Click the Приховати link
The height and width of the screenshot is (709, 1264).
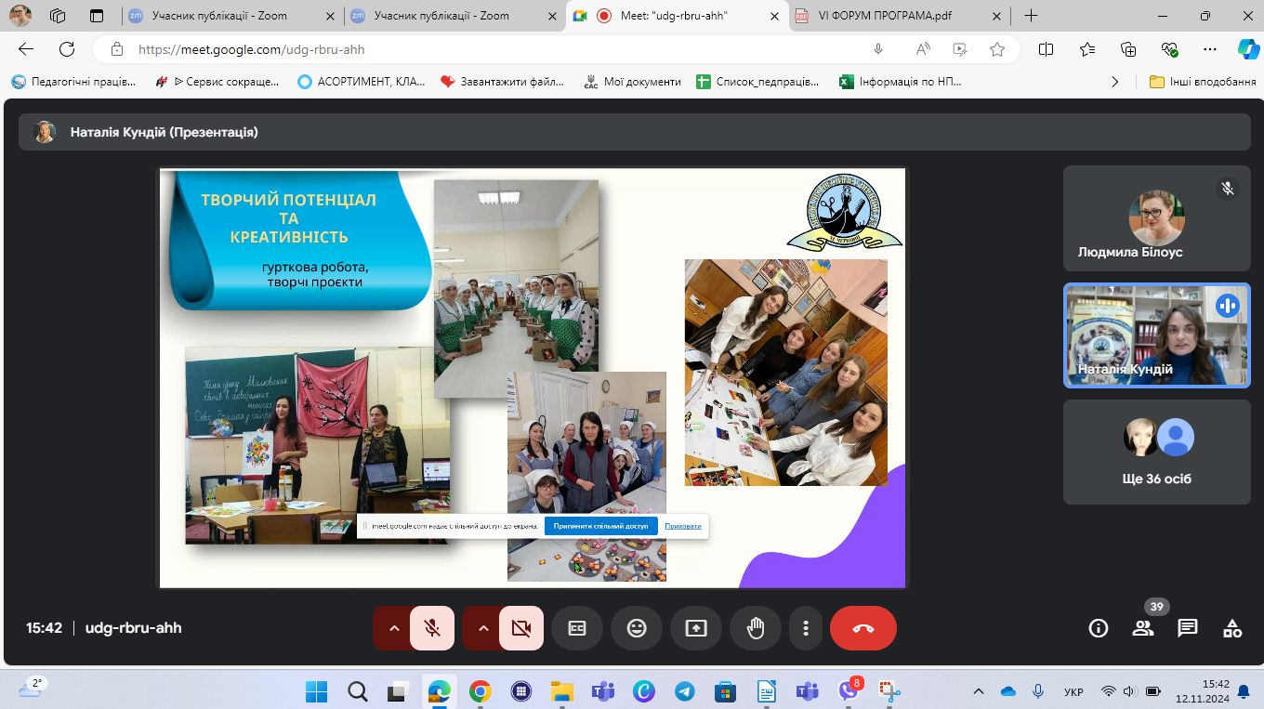[683, 526]
